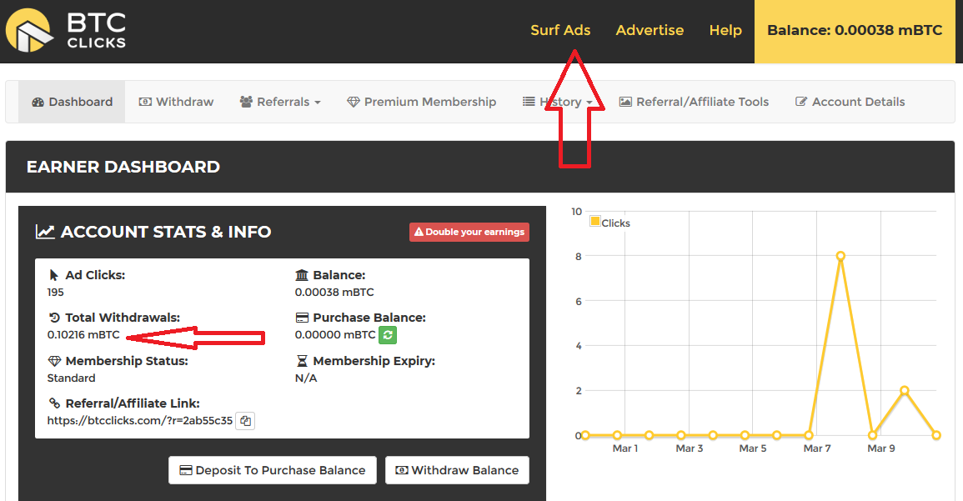This screenshot has width=963, height=501.
Task: Switch to Premium Membership tab
Action: [x=421, y=102]
